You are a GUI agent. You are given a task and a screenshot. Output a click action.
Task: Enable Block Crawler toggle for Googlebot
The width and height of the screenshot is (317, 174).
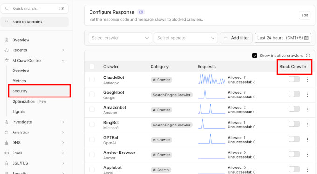(x=294, y=94)
